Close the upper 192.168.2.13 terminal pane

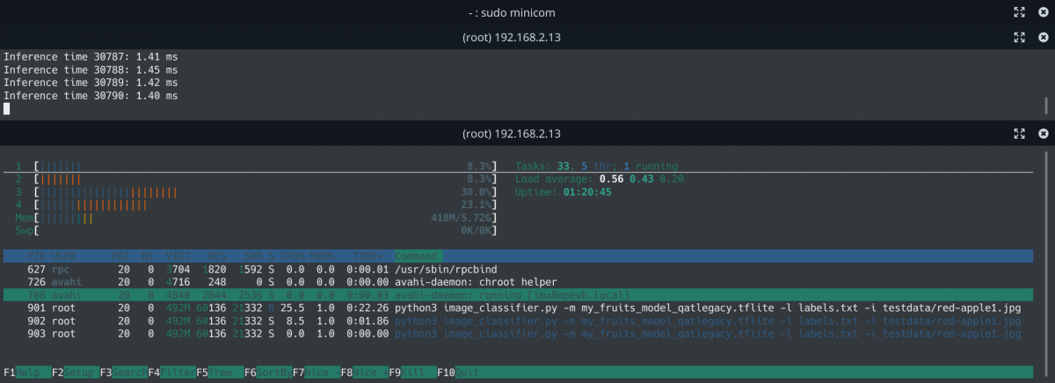click(x=1043, y=37)
